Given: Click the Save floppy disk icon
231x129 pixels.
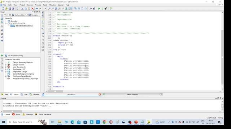Looking at the screenshot, I should pos(10,9).
